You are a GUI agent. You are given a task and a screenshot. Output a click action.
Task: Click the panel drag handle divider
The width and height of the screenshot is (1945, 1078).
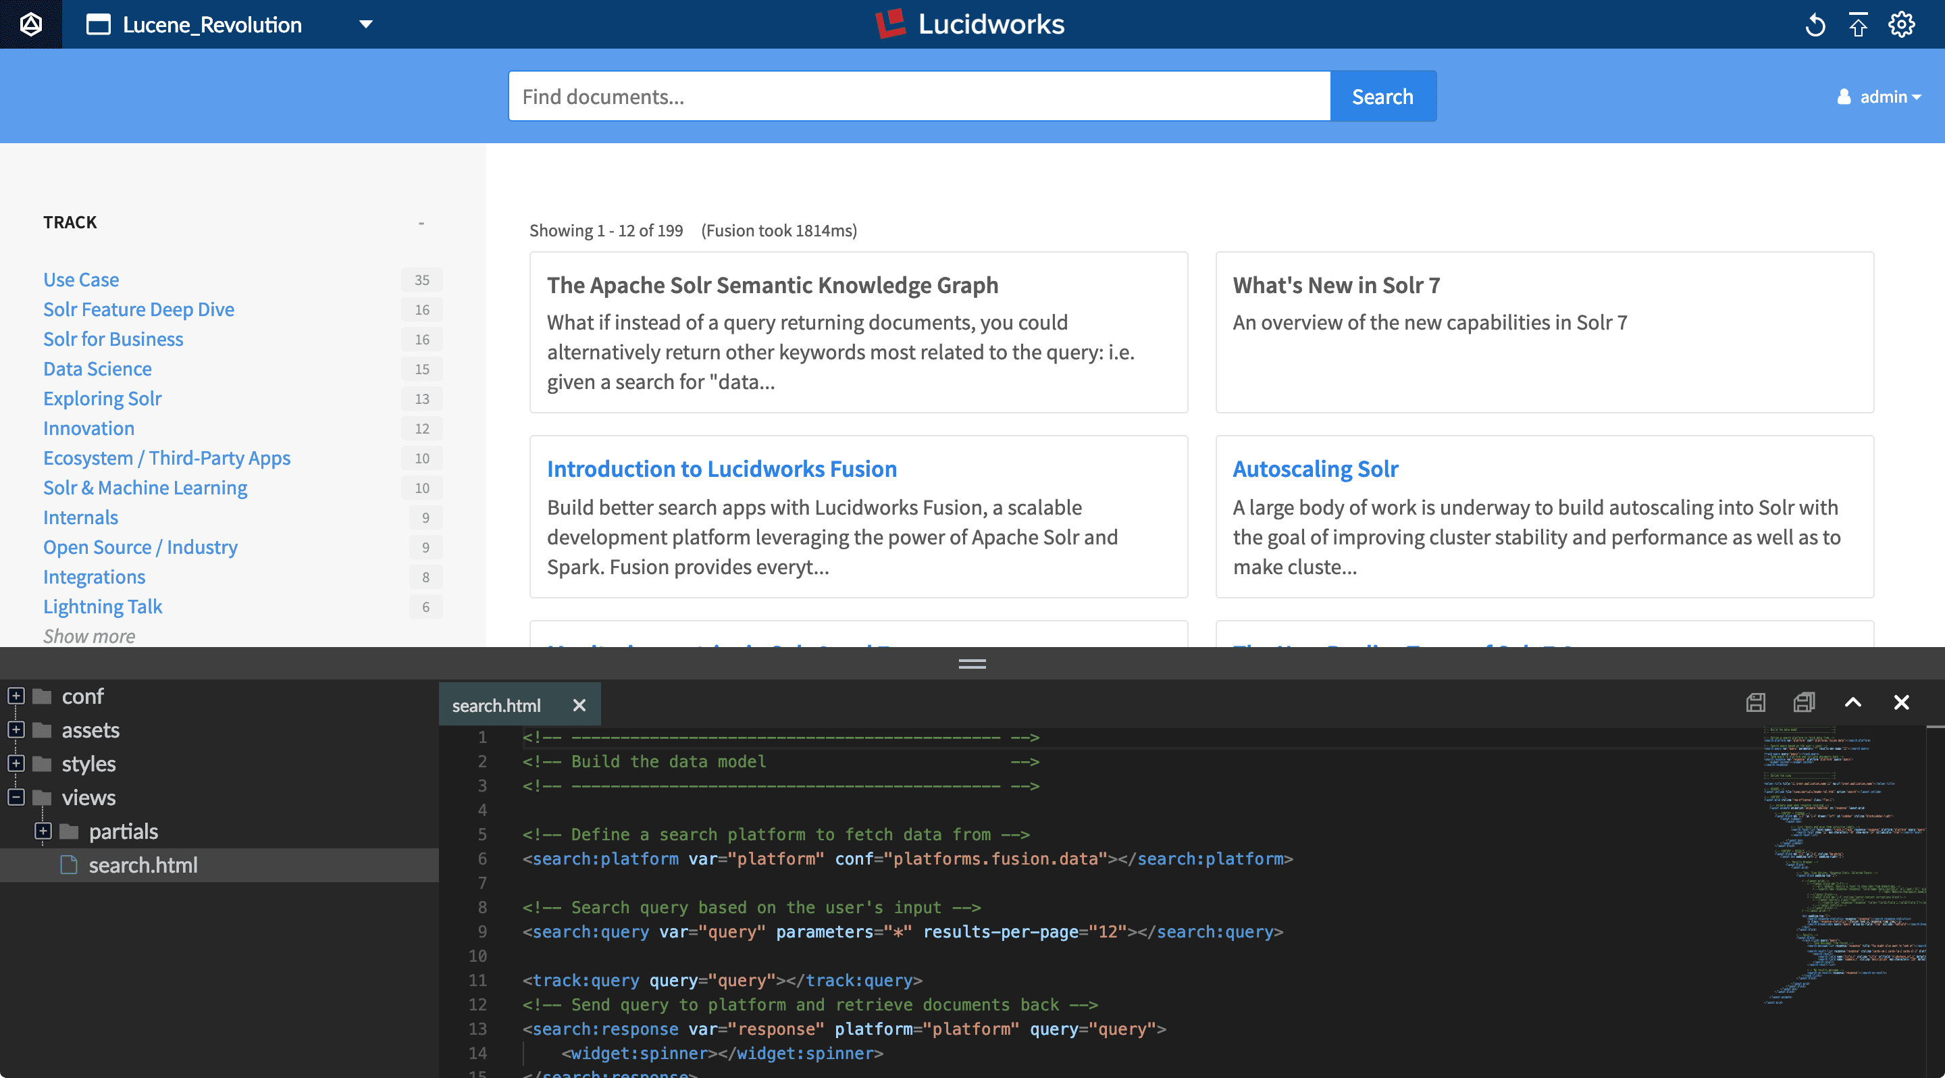click(x=972, y=663)
